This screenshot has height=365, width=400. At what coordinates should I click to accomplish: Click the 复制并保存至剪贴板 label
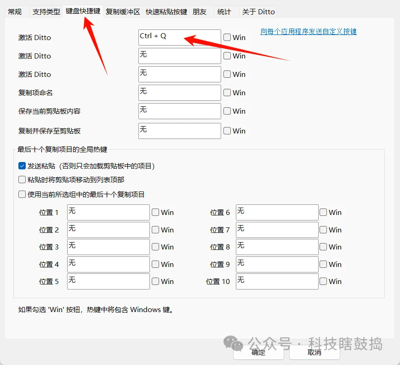(x=50, y=131)
